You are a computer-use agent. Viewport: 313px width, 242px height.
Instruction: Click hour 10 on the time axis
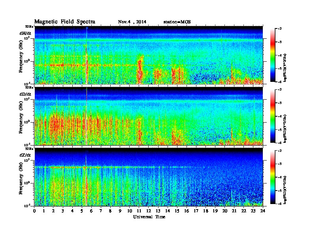(x=130, y=211)
